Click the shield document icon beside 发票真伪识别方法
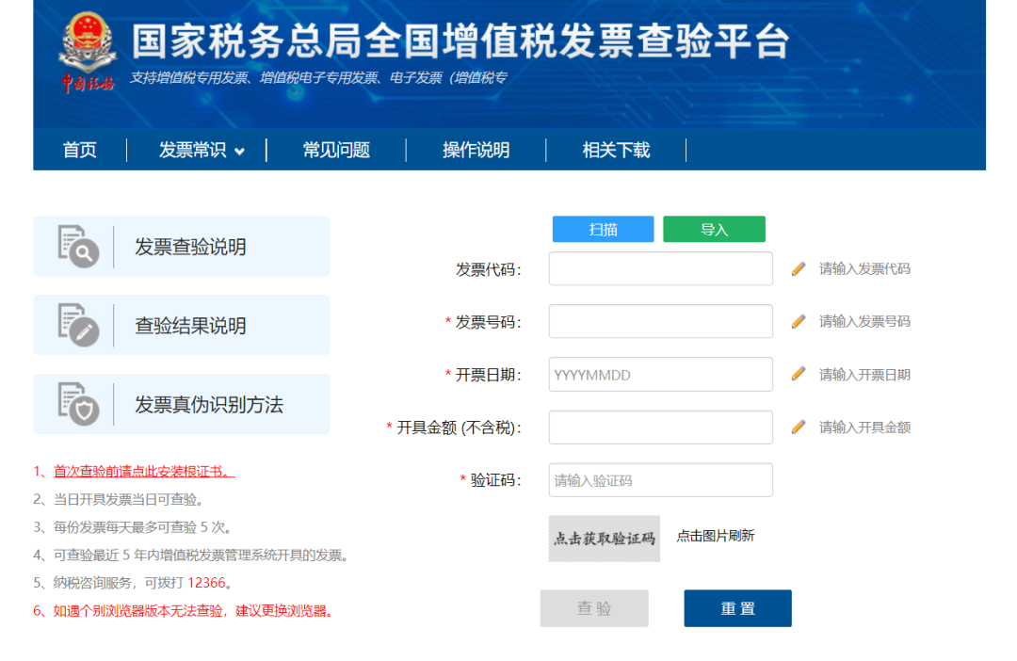This screenshot has width=1017, height=661. [78, 404]
